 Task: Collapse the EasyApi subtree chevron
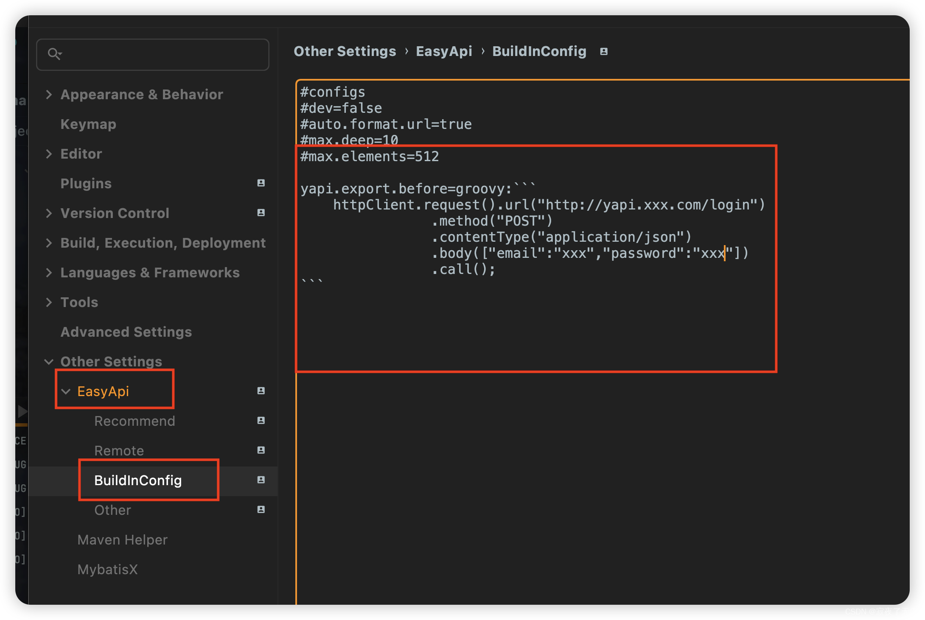[x=66, y=391]
